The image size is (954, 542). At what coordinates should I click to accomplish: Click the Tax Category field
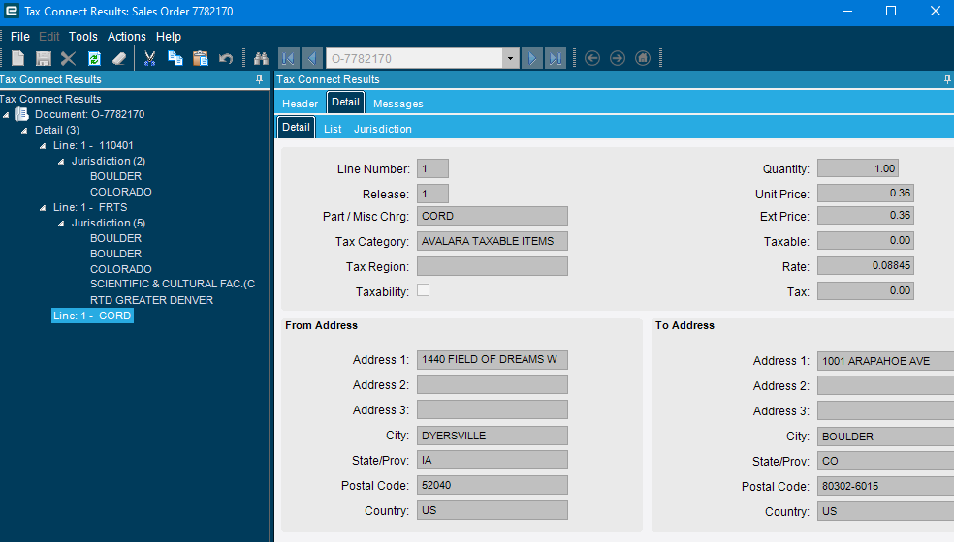[493, 241]
